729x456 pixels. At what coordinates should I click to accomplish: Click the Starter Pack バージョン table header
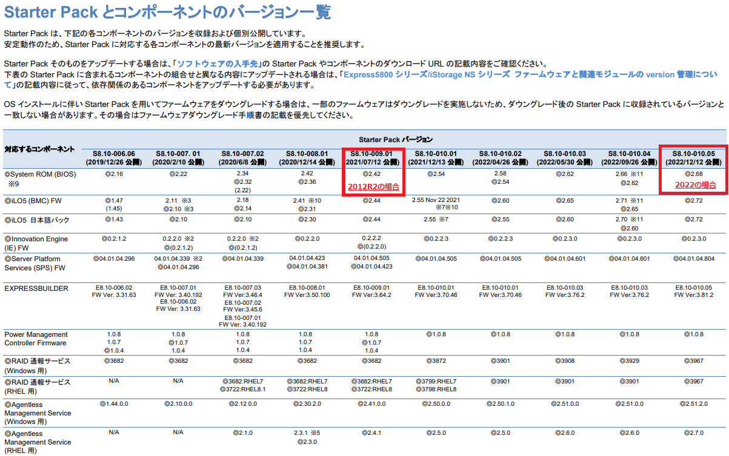[396, 140]
